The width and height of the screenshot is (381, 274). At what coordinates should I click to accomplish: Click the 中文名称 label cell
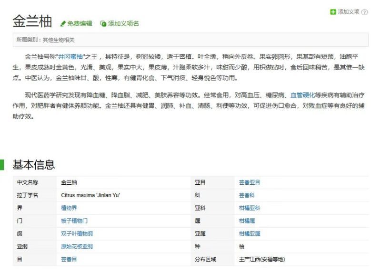click(x=35, y=182)
